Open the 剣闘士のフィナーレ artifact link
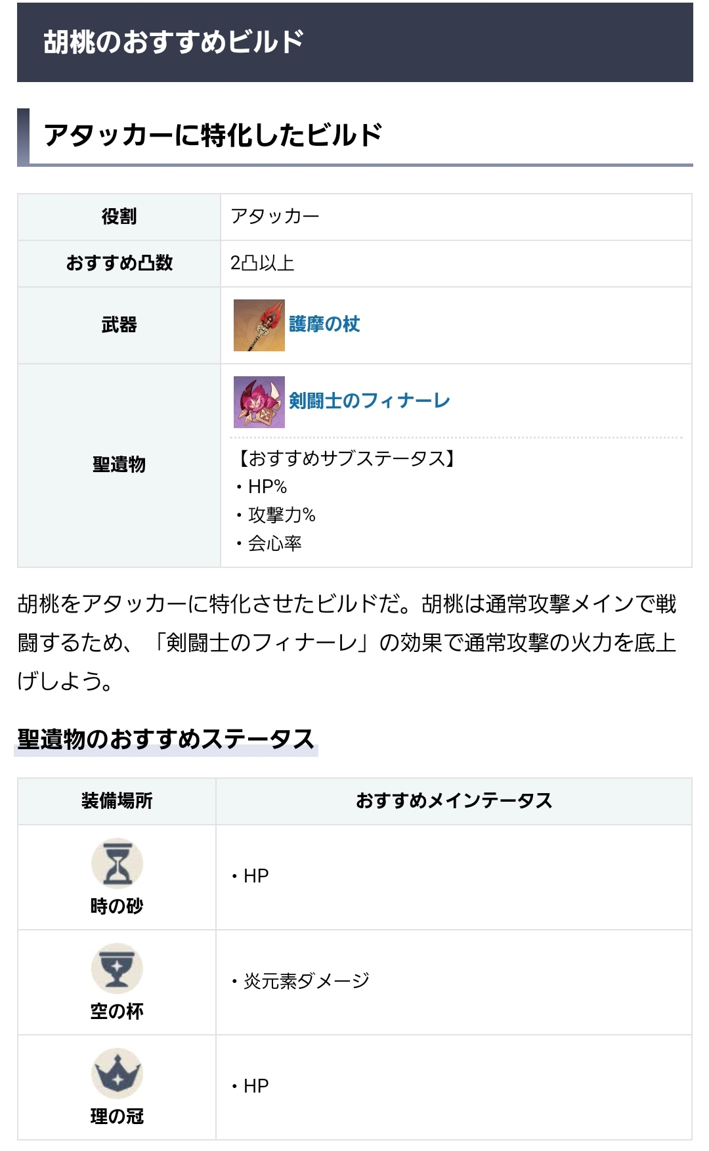This screenshot has width=709, height=1151. pos(369,401)
